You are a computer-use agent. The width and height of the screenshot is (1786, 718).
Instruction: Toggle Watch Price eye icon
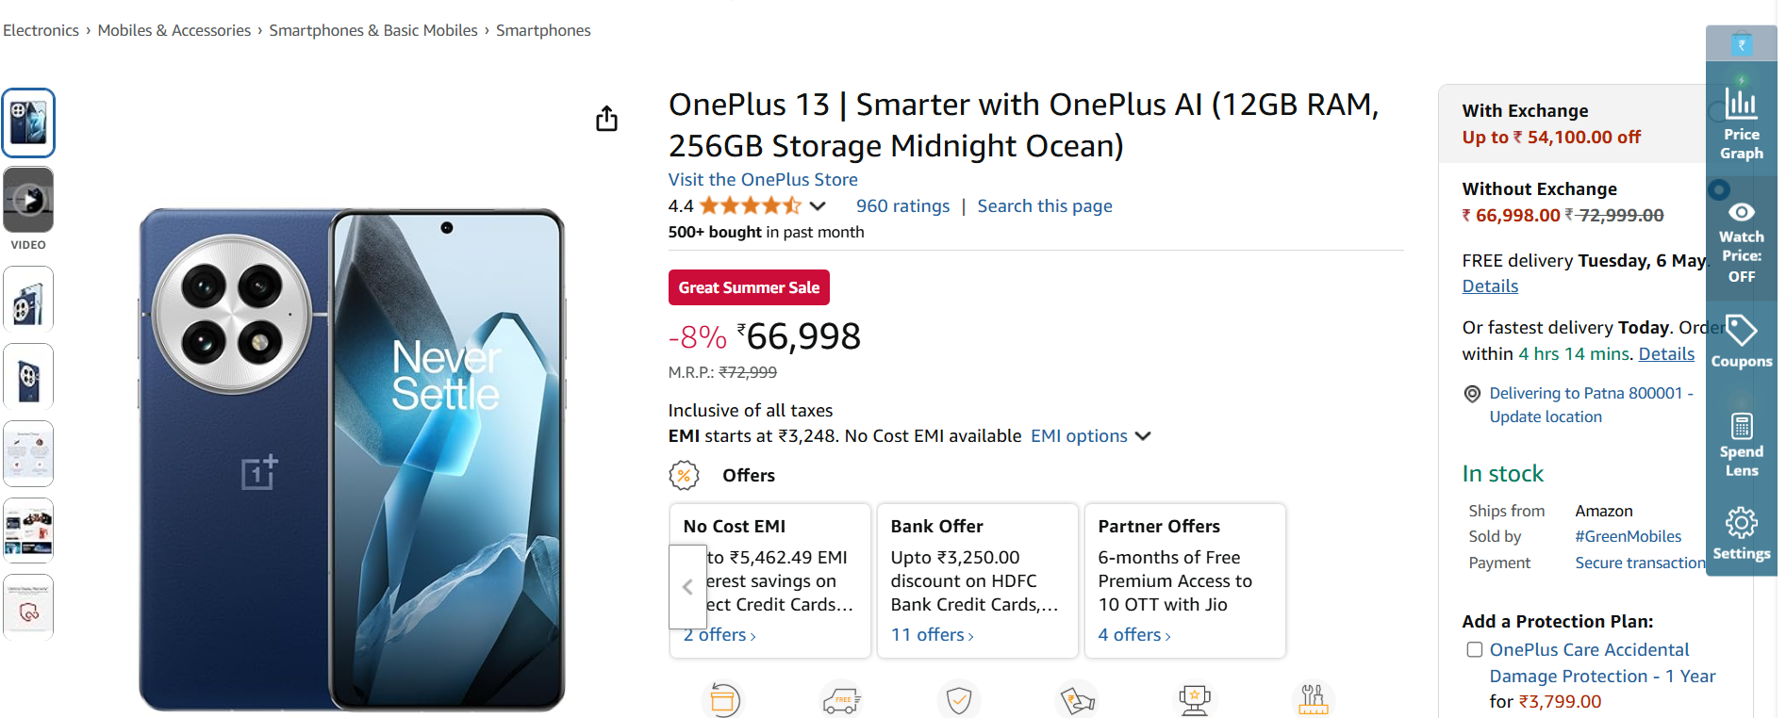point(1741,214)
